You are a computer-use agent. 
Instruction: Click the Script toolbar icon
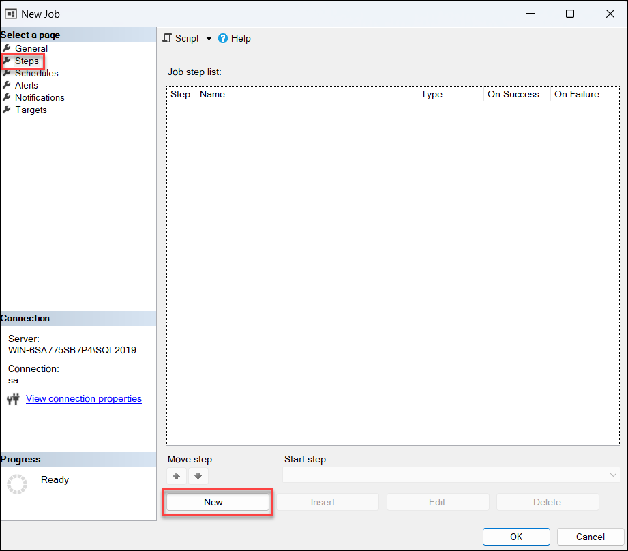point(166,38)
